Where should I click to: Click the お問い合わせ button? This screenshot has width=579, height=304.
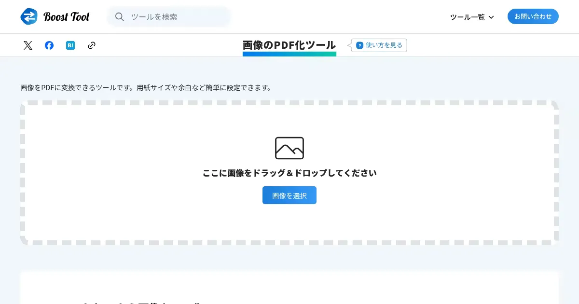pos(533,16)
